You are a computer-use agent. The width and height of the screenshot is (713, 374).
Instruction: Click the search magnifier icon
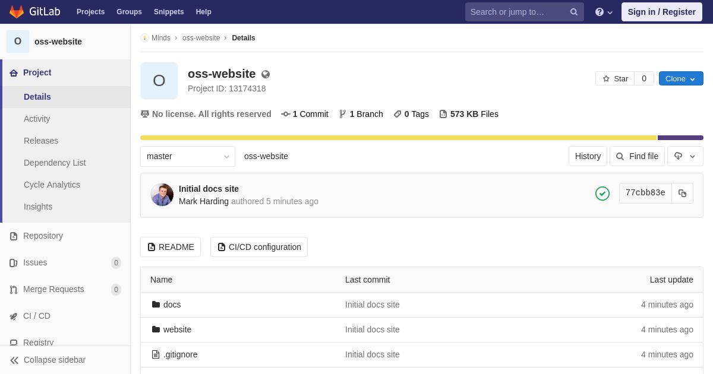point(574,12)
